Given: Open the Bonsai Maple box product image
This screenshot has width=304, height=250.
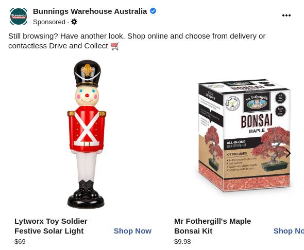Looking at the screenshot, I should click(244, 135).
